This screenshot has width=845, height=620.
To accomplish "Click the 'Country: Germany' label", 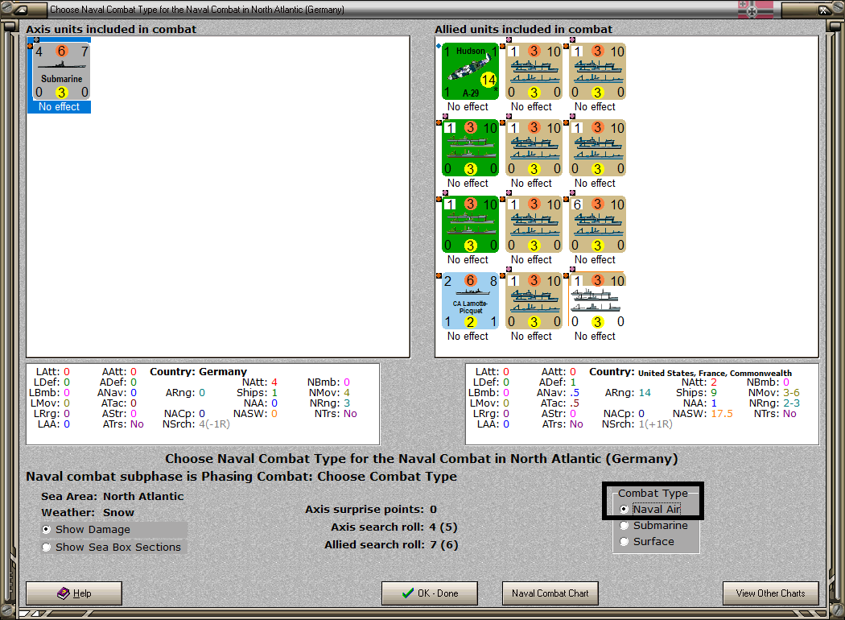I will (x=198, y=371).
